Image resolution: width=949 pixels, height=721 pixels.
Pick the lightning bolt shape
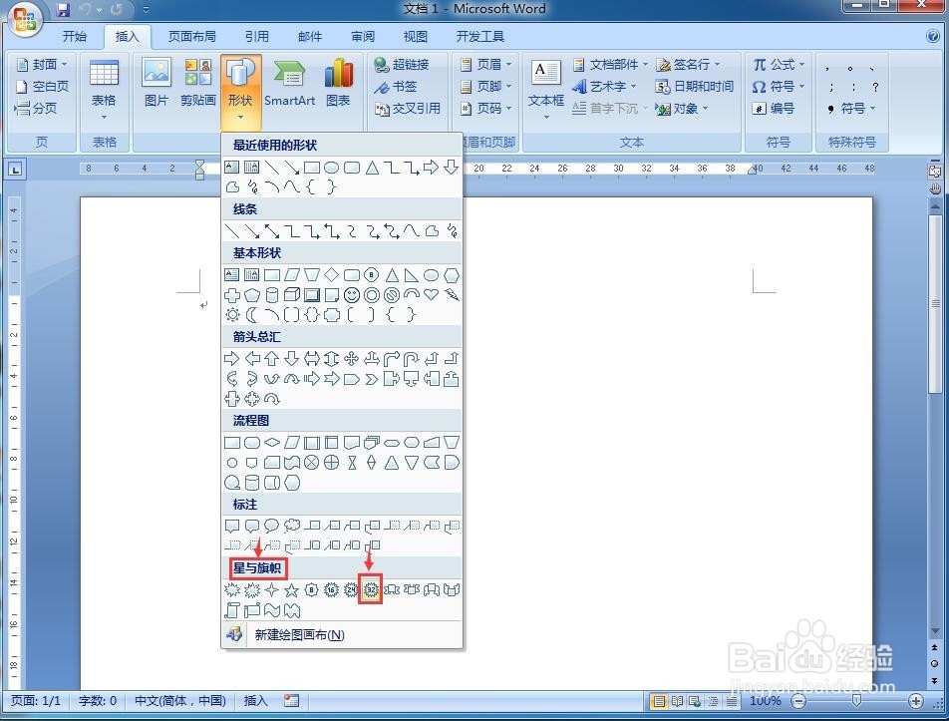click(x=452, y=295)
